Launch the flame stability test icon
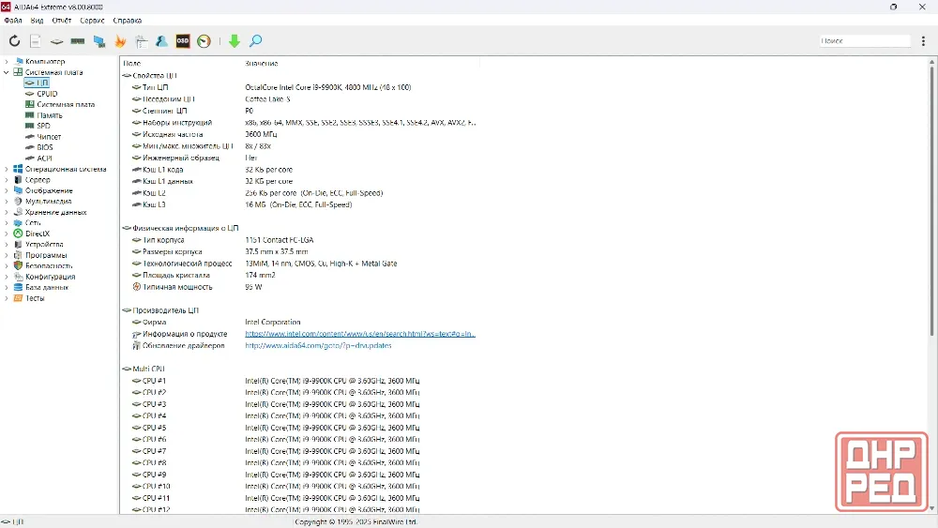The width and height of the screenshot is (938, 528). point(120,40)
